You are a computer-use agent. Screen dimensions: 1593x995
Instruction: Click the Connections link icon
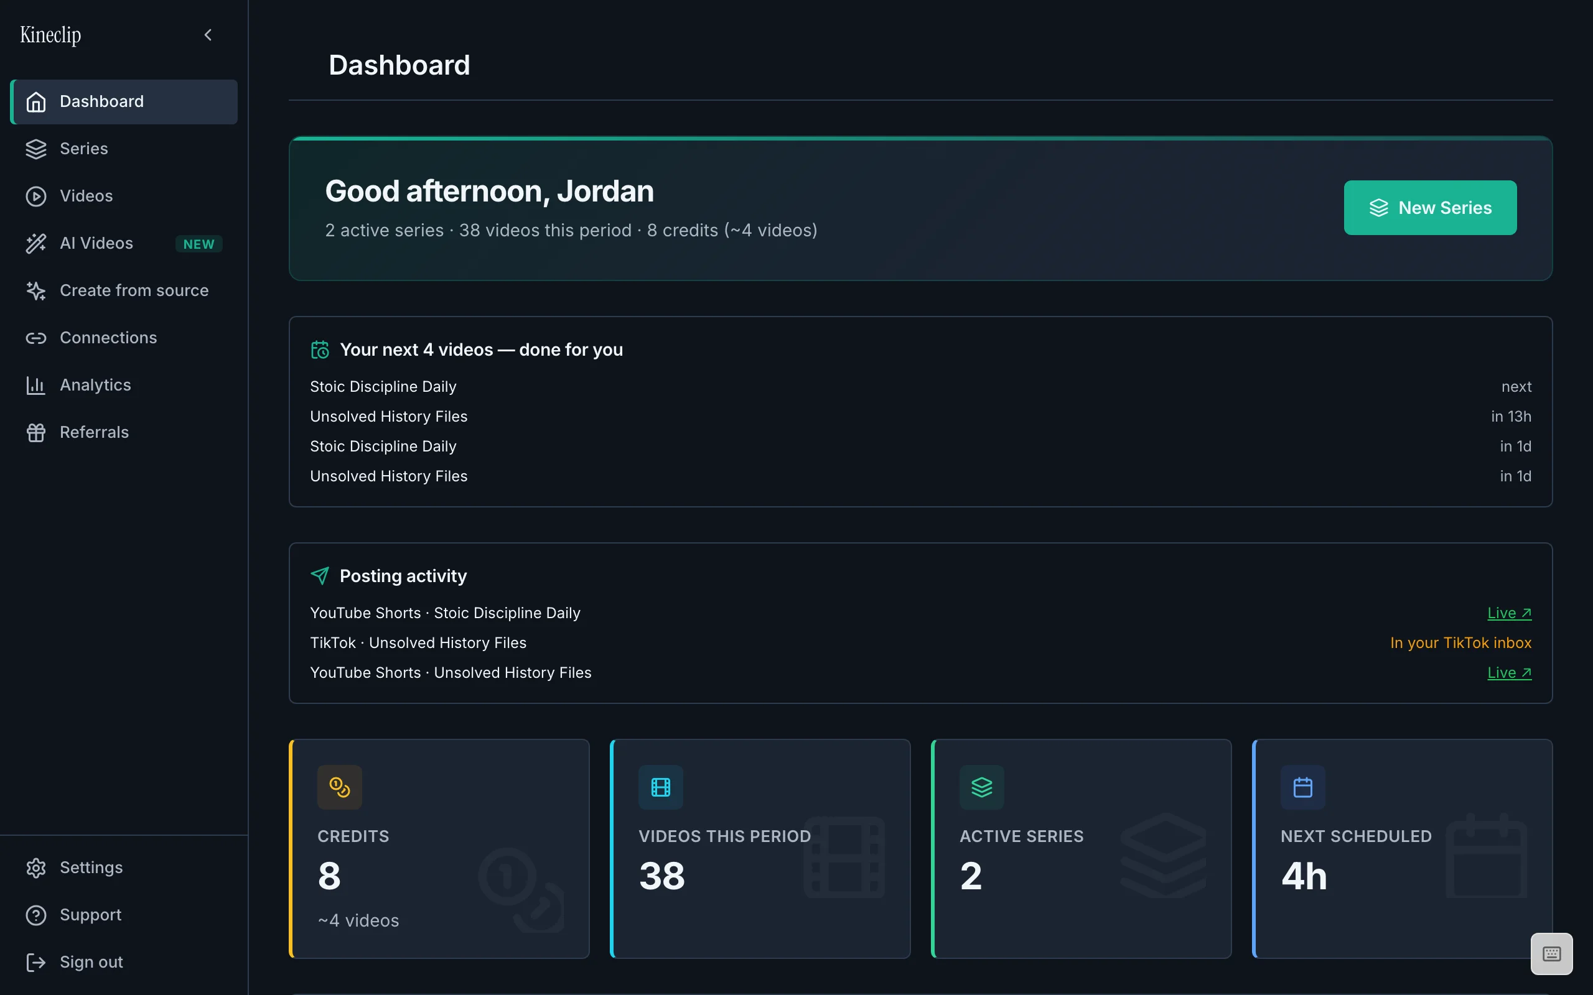point(36,338)
